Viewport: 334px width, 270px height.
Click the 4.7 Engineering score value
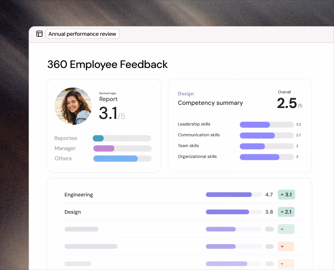(x=269, y=195)
